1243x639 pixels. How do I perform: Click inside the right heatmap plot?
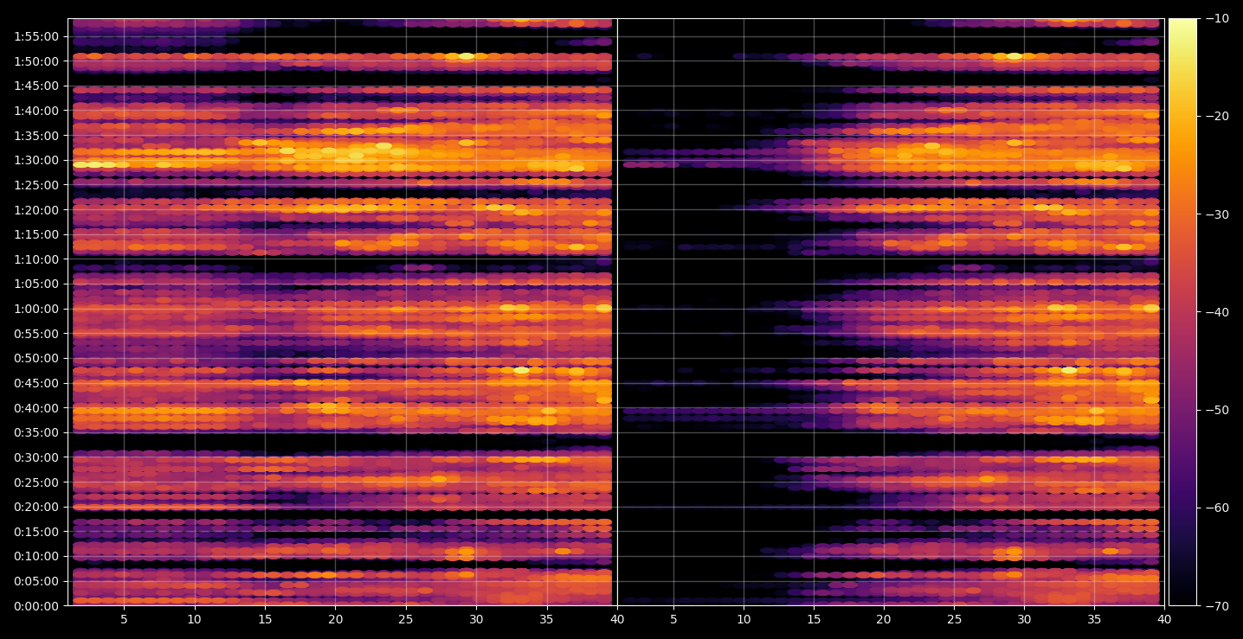tap(891, 312)
